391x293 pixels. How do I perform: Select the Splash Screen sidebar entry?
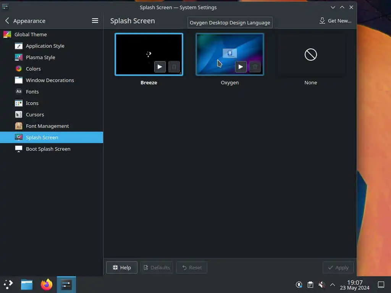pos(52,137)
